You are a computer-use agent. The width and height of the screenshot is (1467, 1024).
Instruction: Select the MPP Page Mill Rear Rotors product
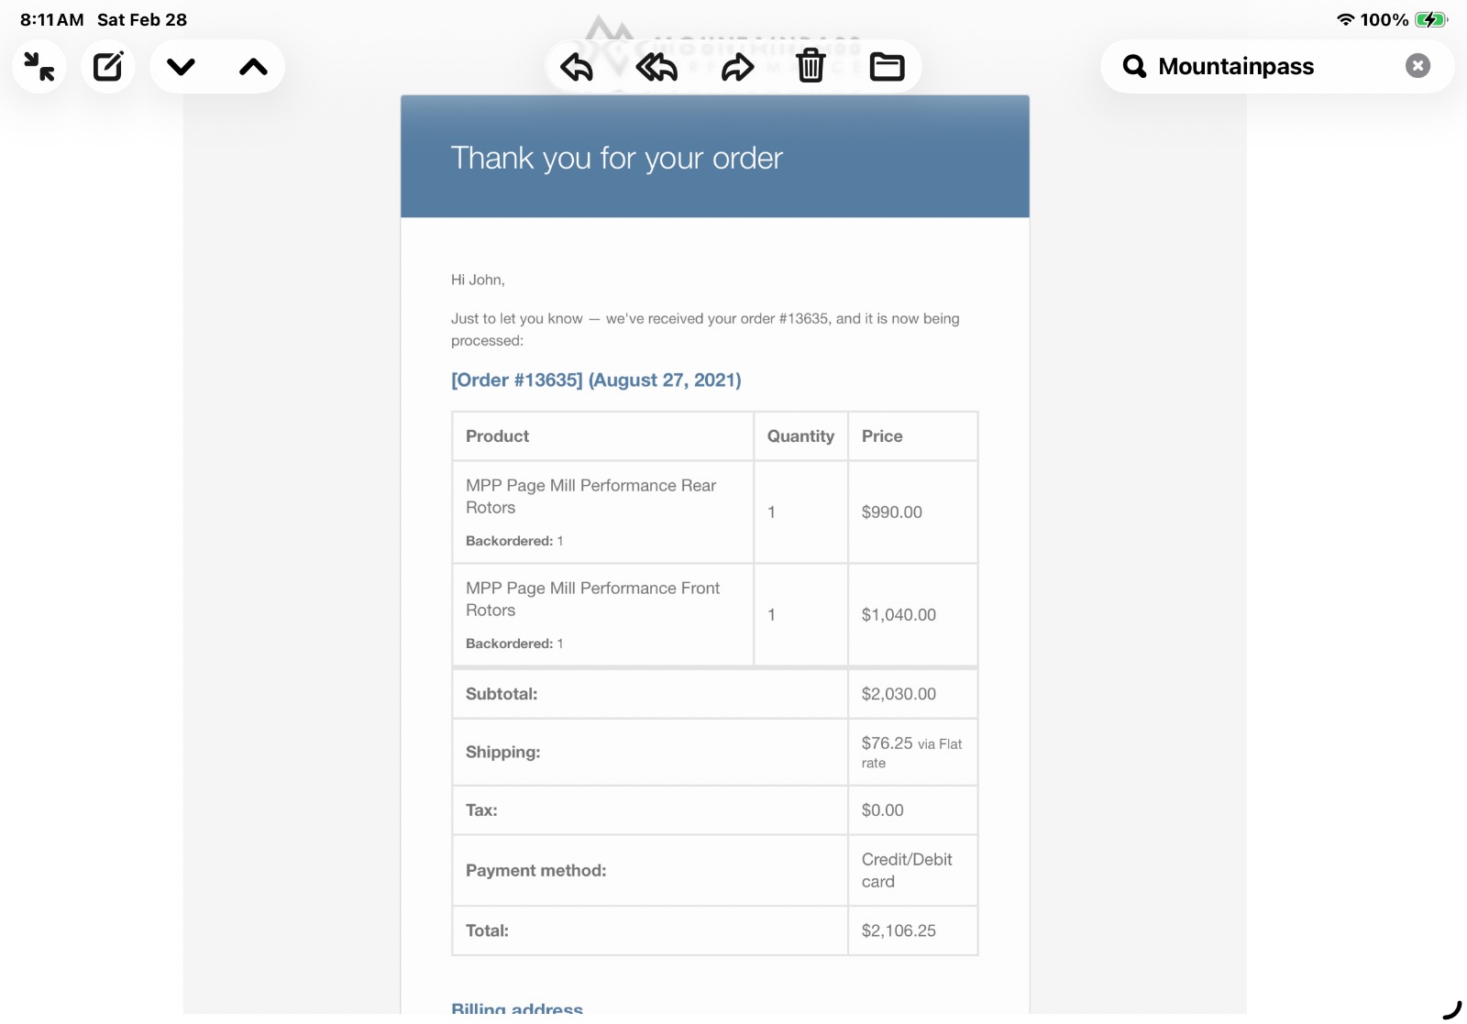pos(590,496)
